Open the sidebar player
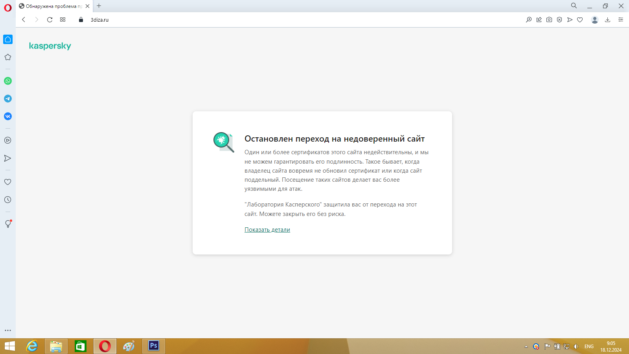 click(8, 140)
